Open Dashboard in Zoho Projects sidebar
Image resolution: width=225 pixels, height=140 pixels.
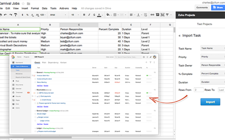[19, 62]
